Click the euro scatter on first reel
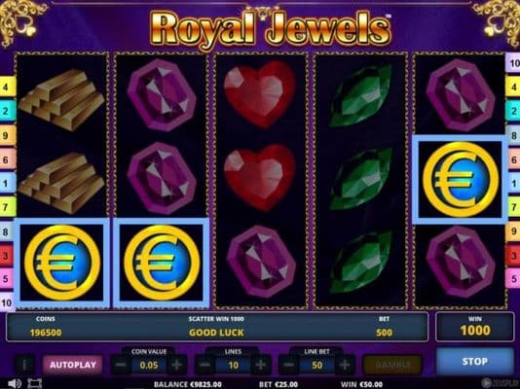 pyautogui.click(x=62, y=263)
